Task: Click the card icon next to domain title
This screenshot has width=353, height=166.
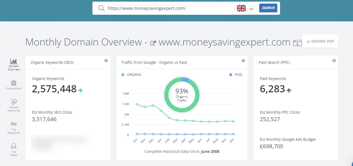Action: pyautogui.click(x=296, y=43)
